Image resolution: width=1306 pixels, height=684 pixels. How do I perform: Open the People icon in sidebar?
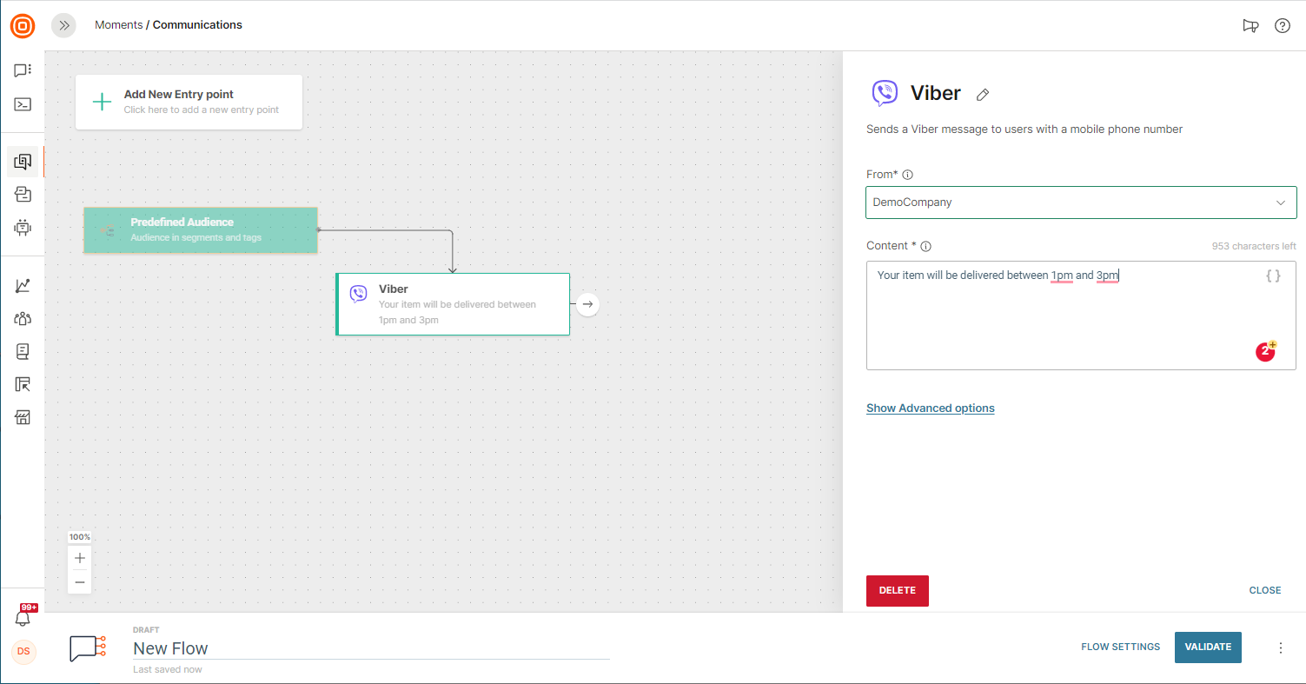(23, 318)
